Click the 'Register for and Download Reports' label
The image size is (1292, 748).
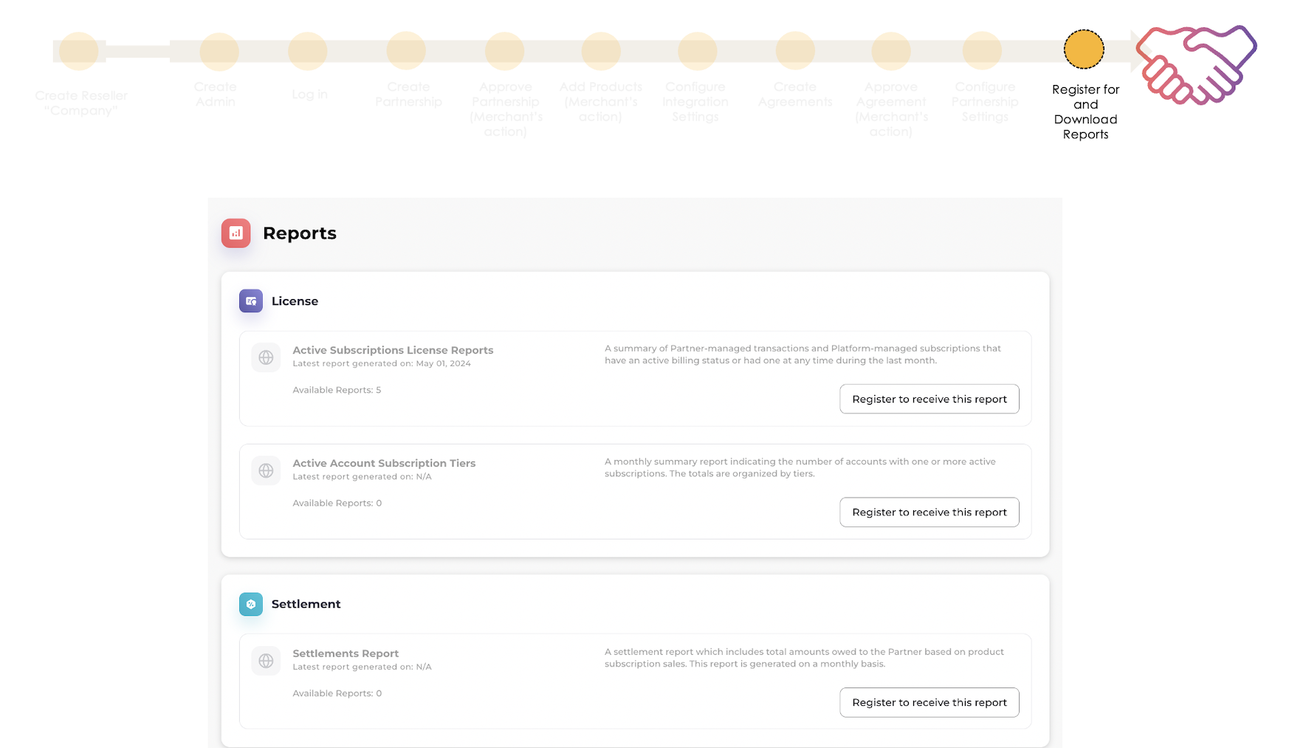pyautogui.click(x=1085, y=111)
